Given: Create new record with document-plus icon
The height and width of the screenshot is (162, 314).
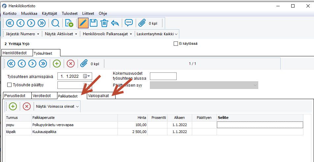Looking at the screenshot, I should (69, 23).
